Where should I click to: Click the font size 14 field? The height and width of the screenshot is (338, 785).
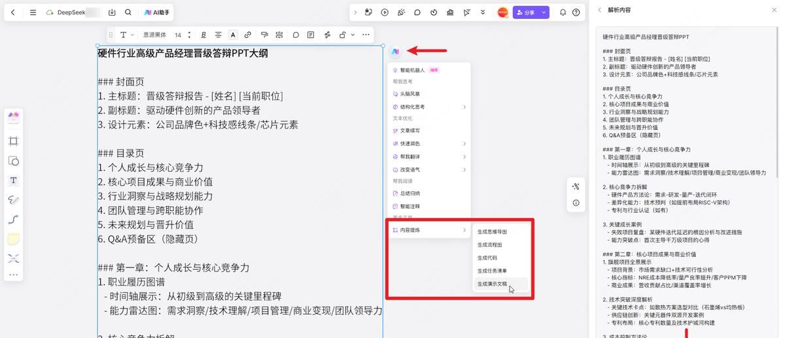pyautogui.click(x=178, y=35)
